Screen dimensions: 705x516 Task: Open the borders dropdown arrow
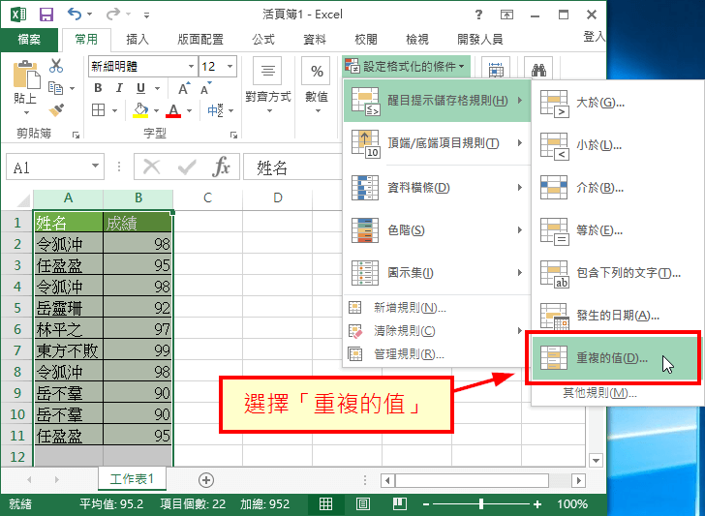click(114, 110)
